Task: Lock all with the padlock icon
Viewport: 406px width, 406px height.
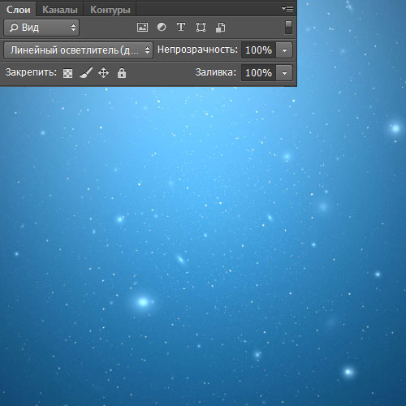Action: coord(122,73)
